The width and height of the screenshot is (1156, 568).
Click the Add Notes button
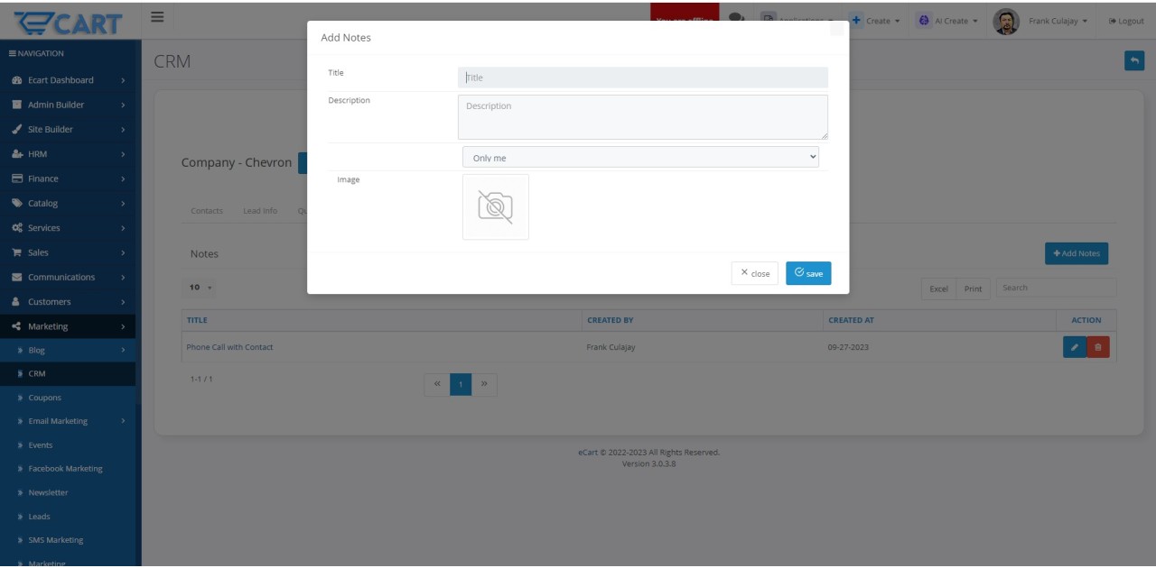tap(1077, 253)
